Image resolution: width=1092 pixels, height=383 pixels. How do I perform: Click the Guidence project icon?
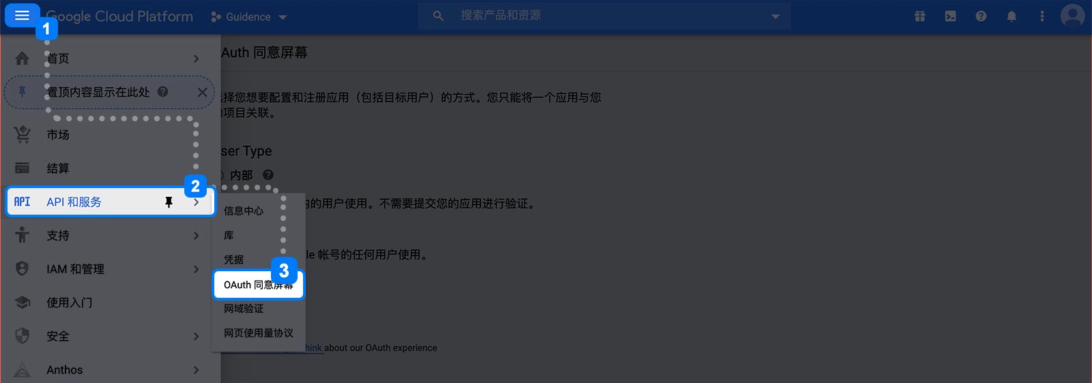tap(216, 16)
